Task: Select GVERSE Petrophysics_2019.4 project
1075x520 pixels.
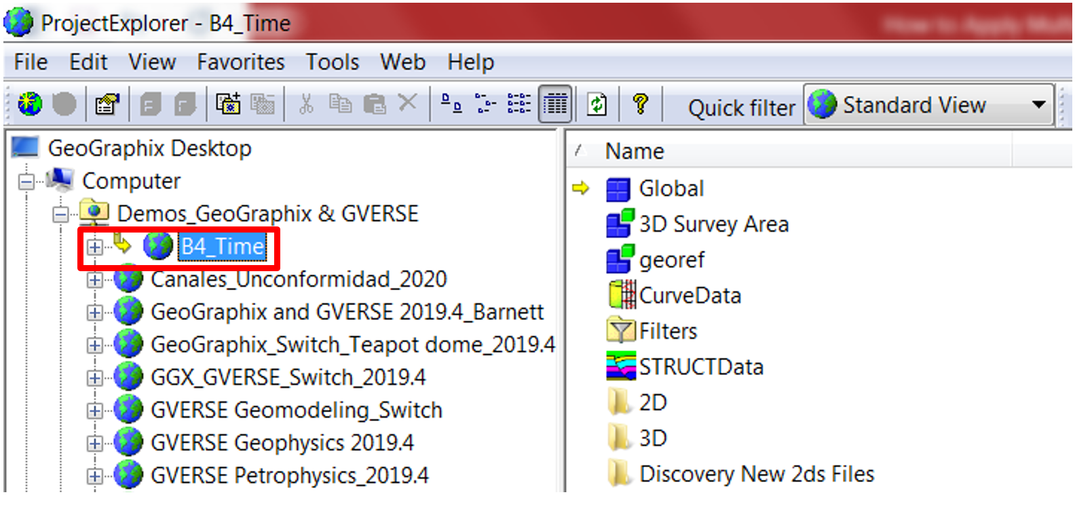Action: [290, 475]
